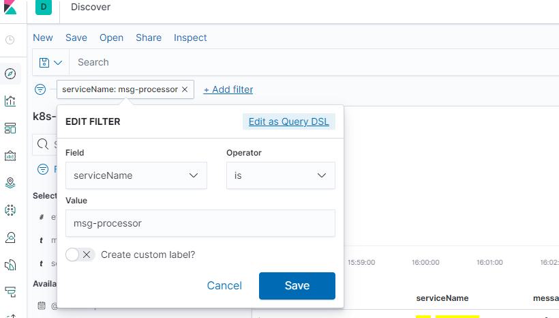The height and width of the screenshot is (318, 559).
Task: Click the Edit as Query DSL link
Action: (x=288, y=121)
